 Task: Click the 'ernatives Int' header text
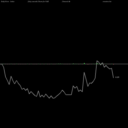click(x=107, y=2)
